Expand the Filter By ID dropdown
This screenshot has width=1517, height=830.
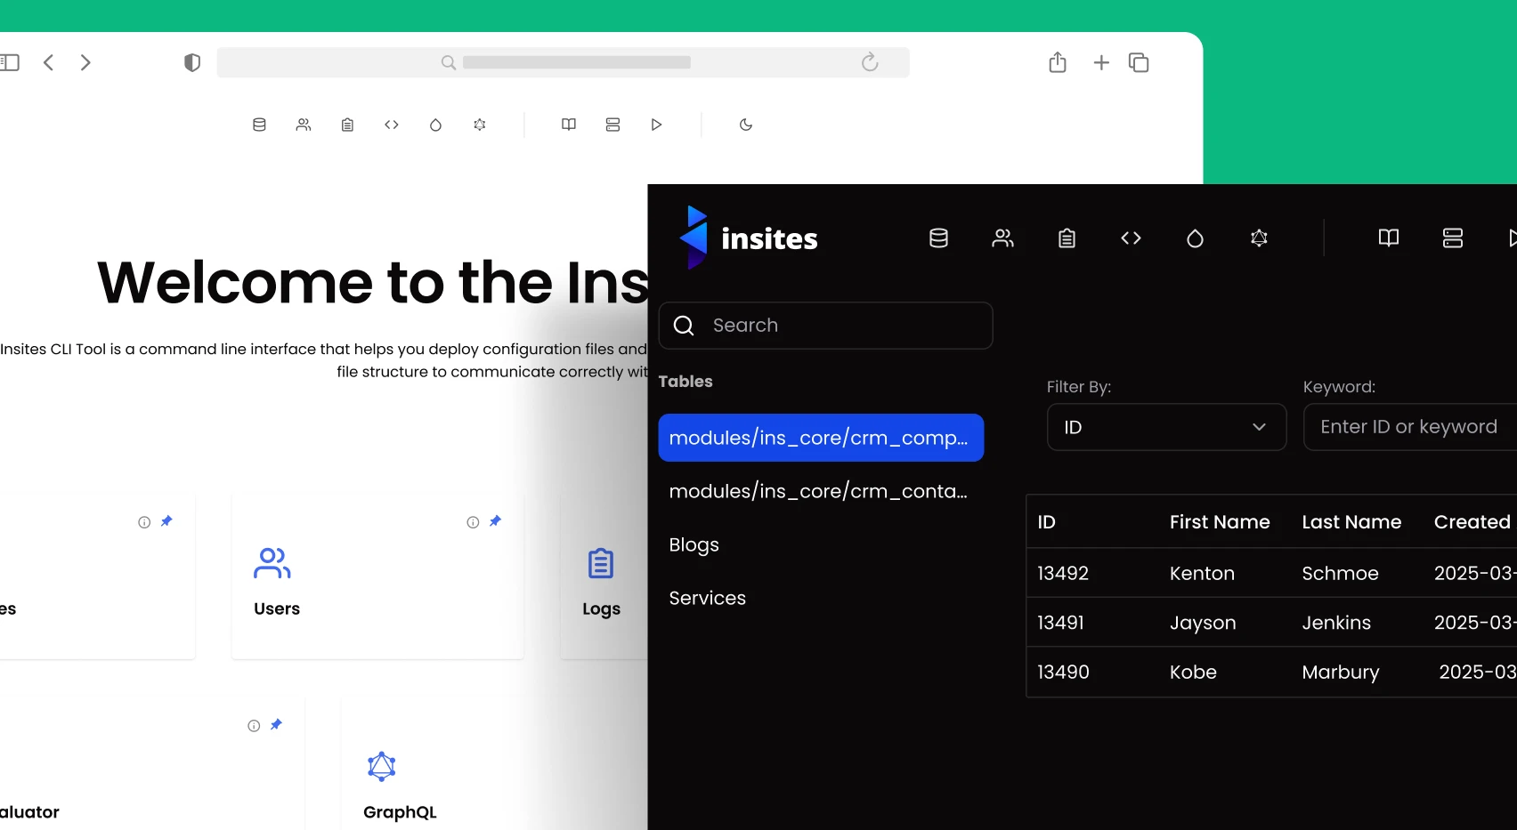click(x=1166, y=427)
